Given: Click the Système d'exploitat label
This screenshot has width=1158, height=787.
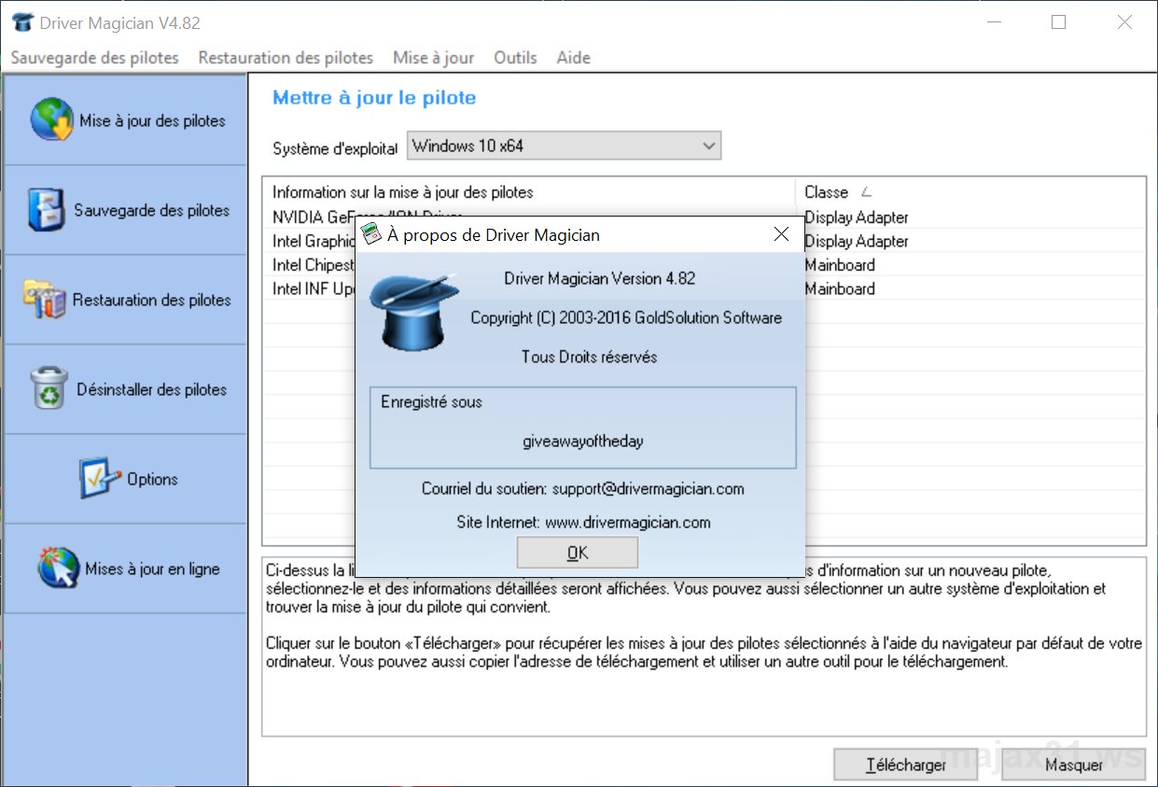Looking at the screenshot, I should coord(335,148).
